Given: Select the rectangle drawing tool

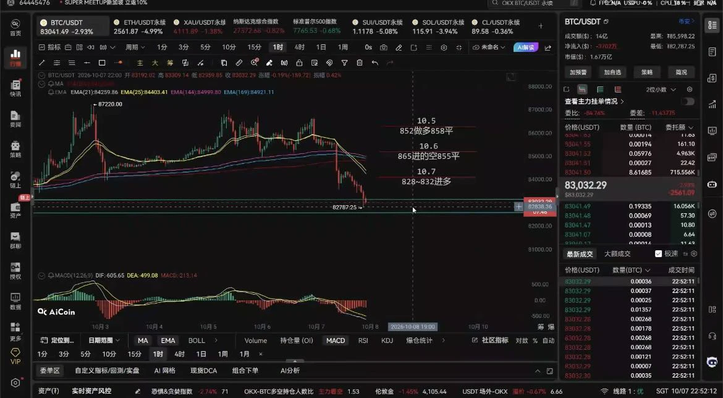Looking at the screenshot, I should pyautogui.click(x=102, y=62).
